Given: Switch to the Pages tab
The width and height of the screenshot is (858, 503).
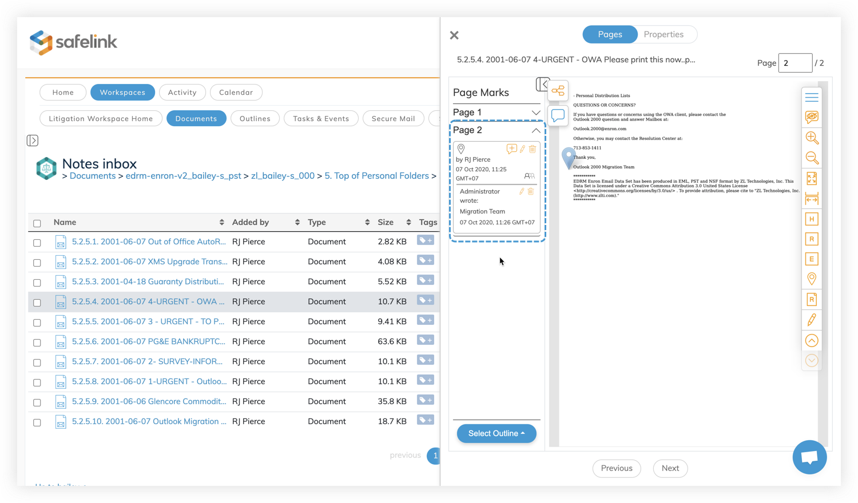Looking at the screenshot, I should [x=610, y=34].
